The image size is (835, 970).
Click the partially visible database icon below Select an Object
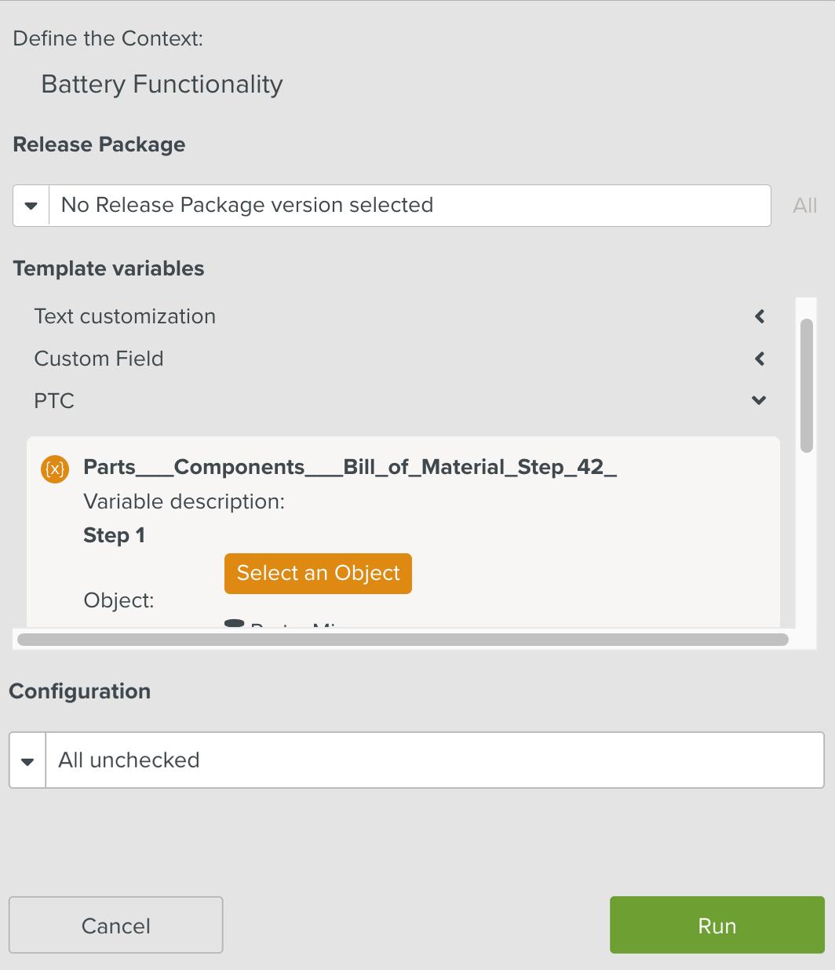[x=234, y=623]
